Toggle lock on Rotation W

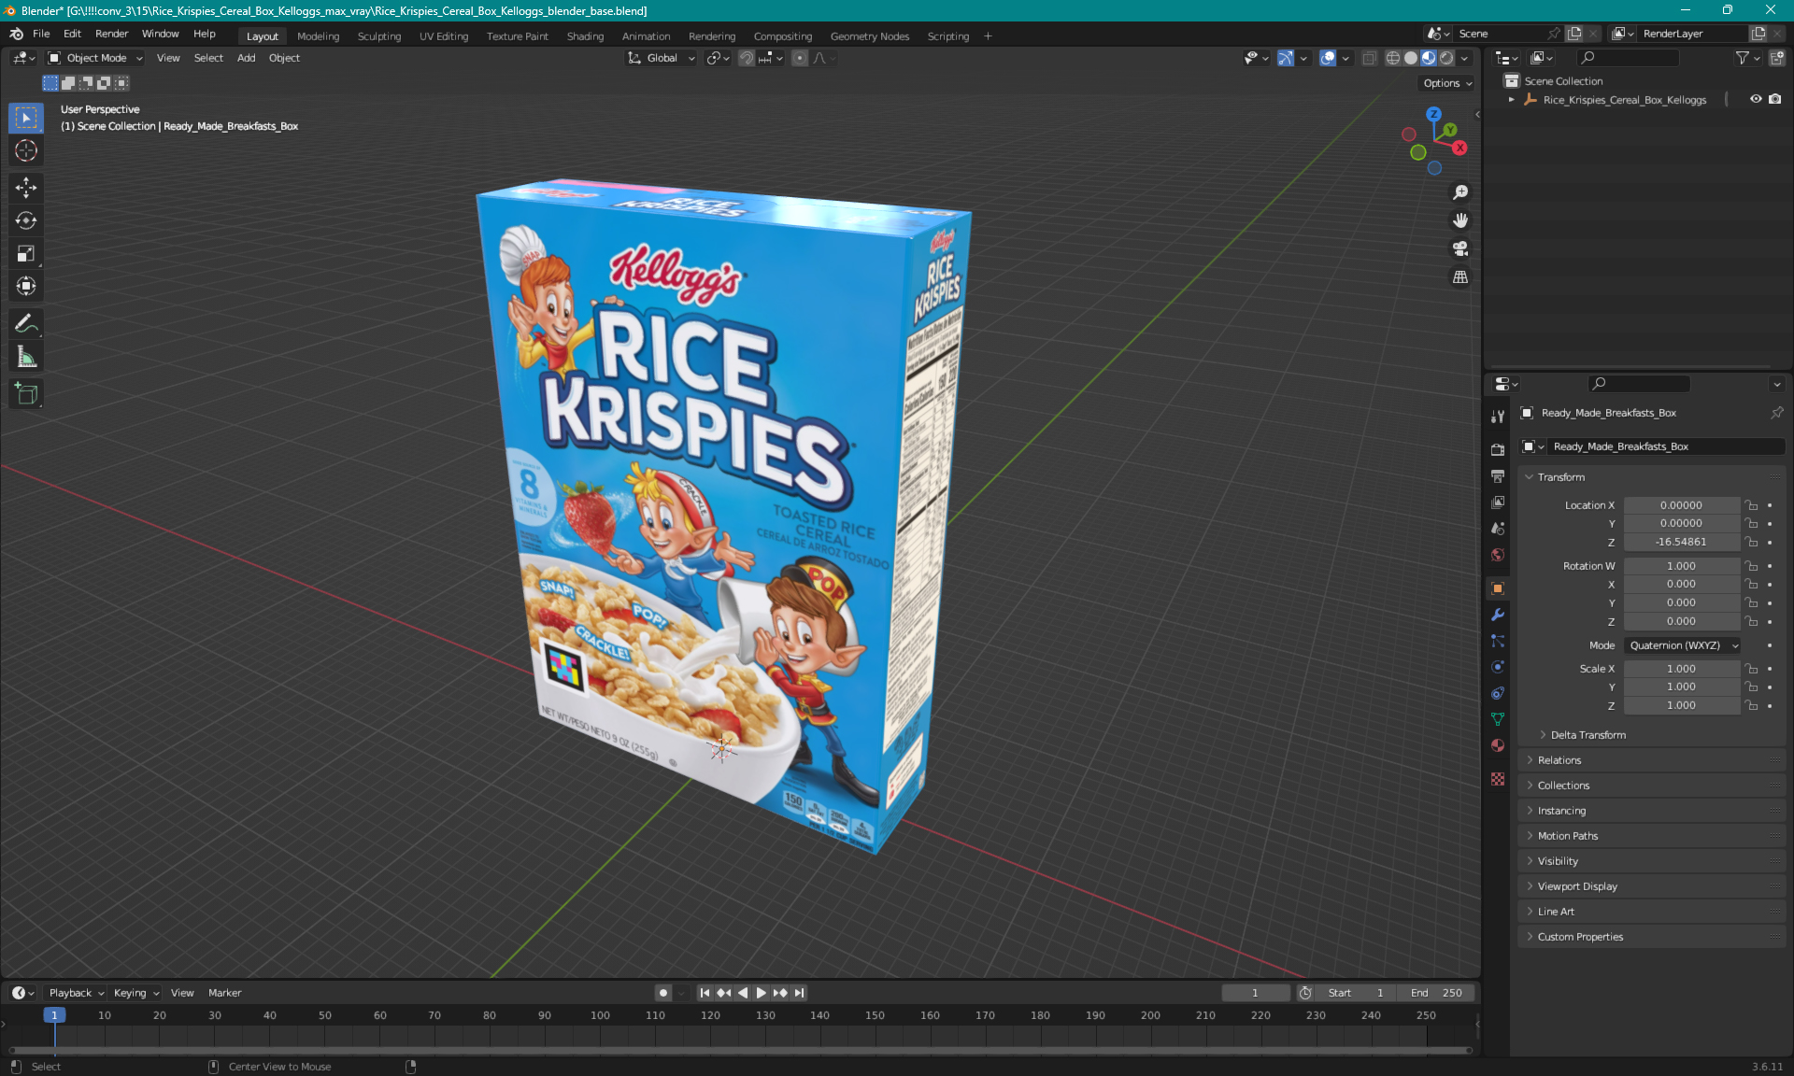coord(1752,566)
